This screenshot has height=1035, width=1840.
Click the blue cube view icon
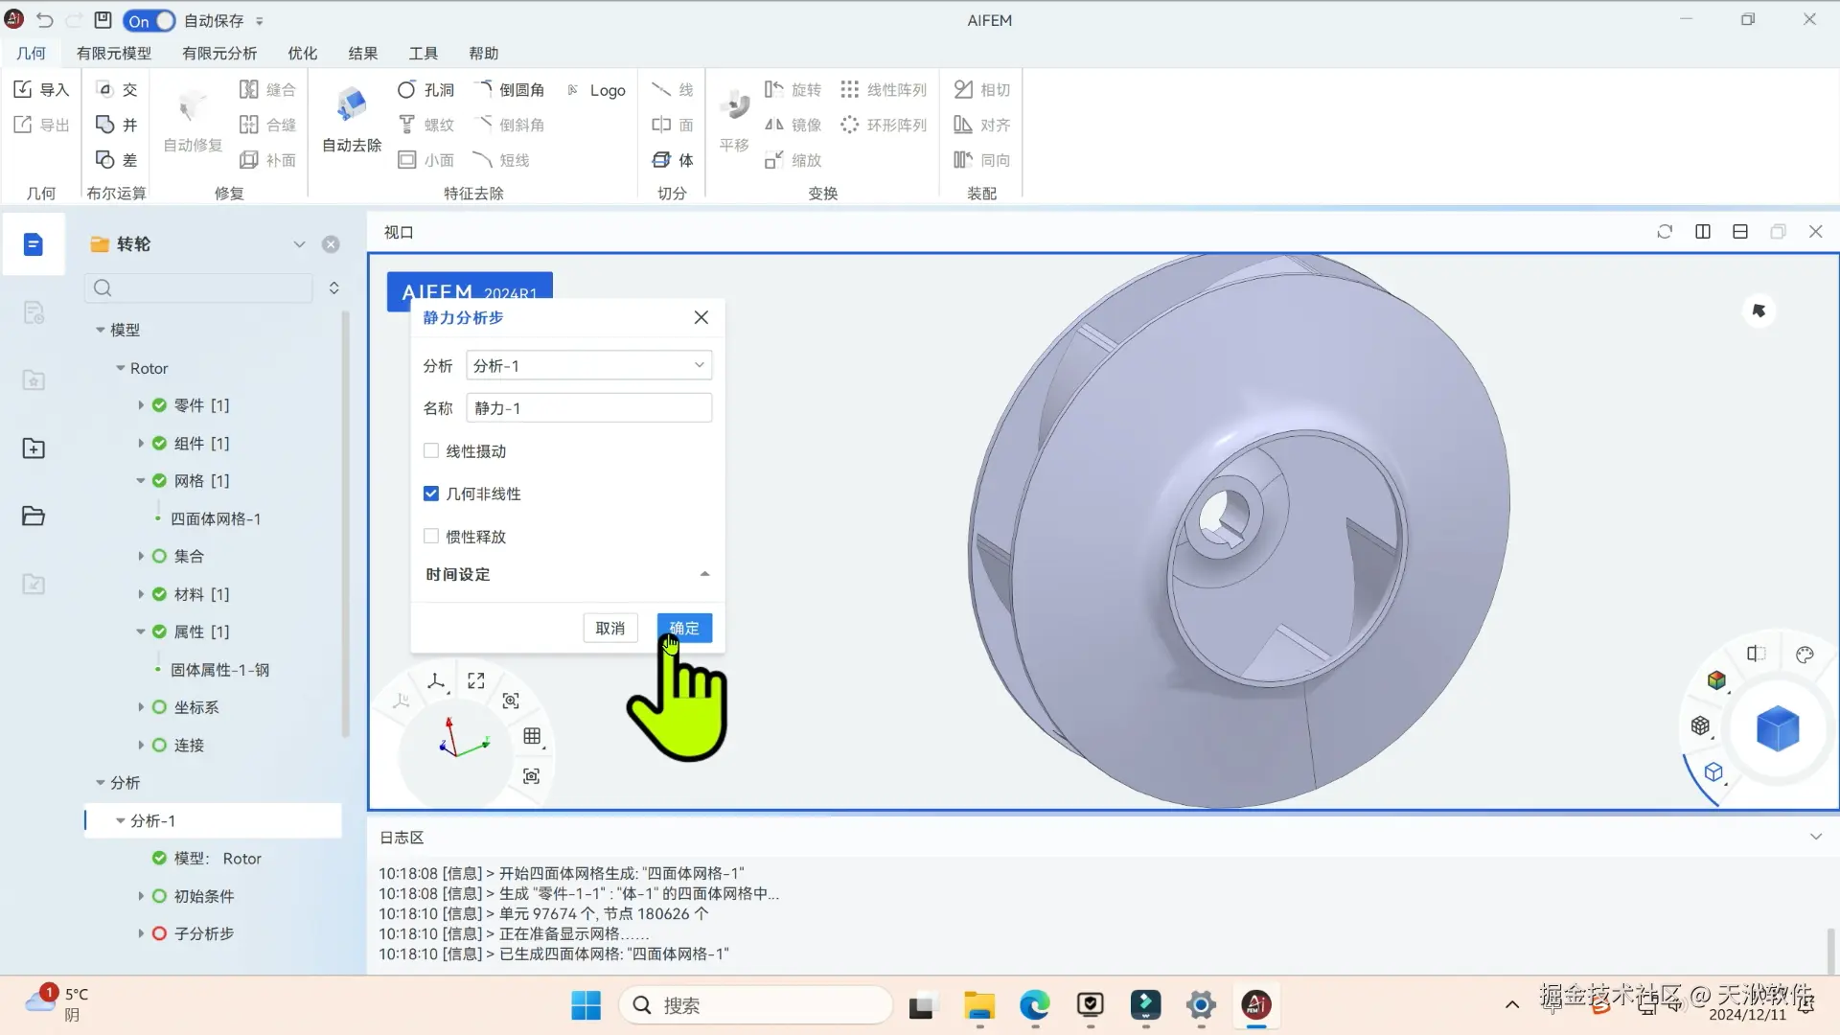[x=1777, y=729]
